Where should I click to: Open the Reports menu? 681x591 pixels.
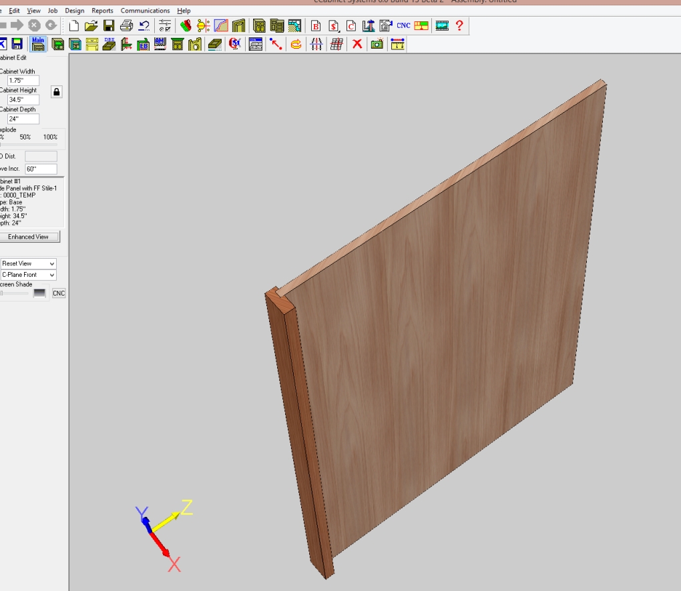pyautogui.click(x=102, y=11)
